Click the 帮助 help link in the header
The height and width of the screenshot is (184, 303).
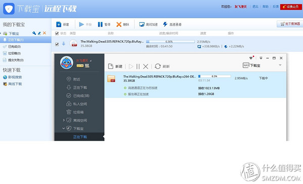click(x=265, y=7)
